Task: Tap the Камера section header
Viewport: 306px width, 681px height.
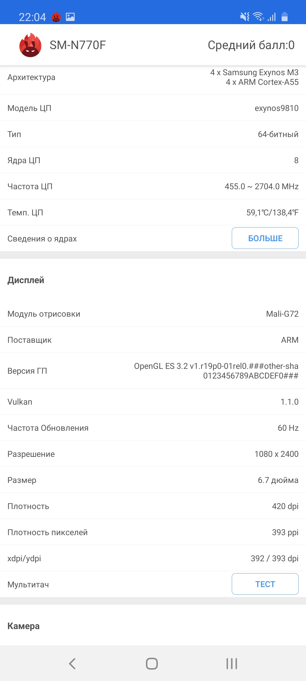Action: point(24,626)
